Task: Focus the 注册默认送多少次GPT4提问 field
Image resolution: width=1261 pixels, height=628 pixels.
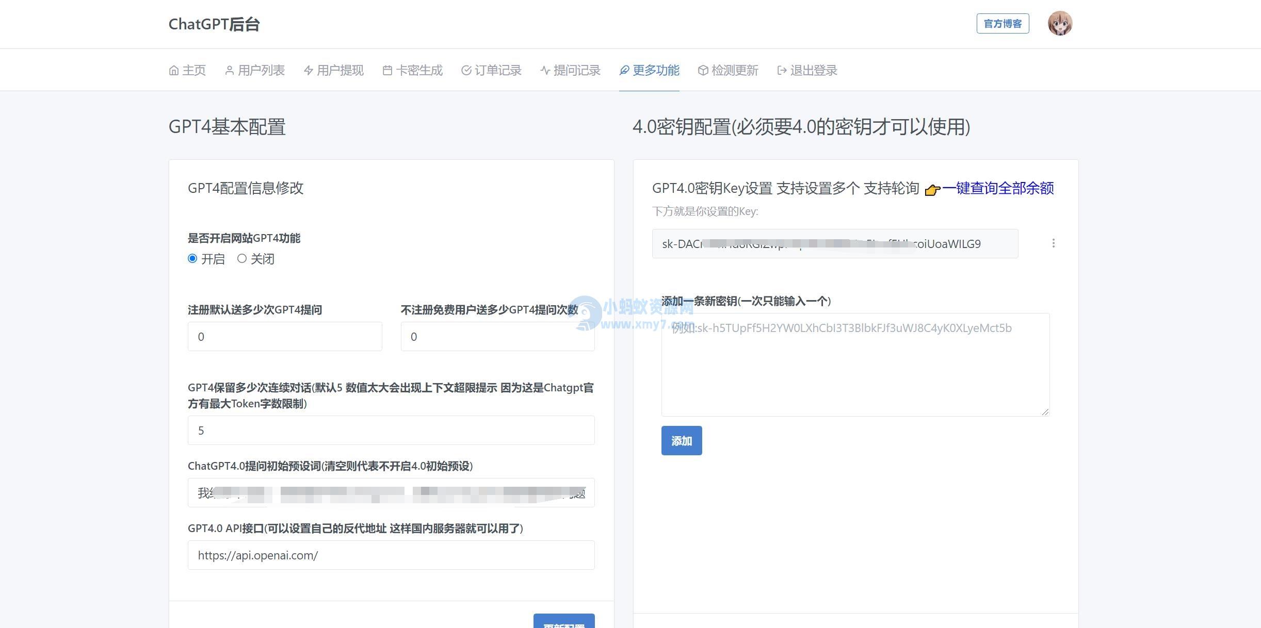Action: coord(285,337)
